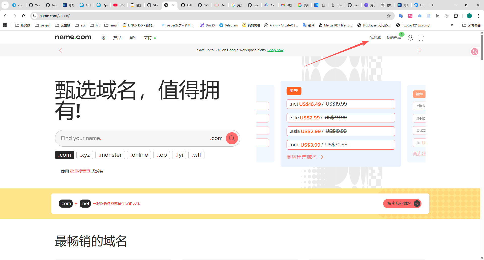Open the 产品 menu
This screenshot has height=260, width=484.
[117, 38]
